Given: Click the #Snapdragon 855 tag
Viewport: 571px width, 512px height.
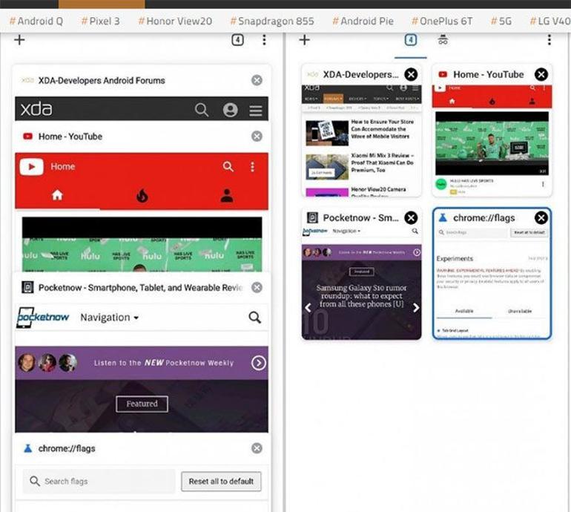Looking at the screenshot, I should [x=272, y=21].
